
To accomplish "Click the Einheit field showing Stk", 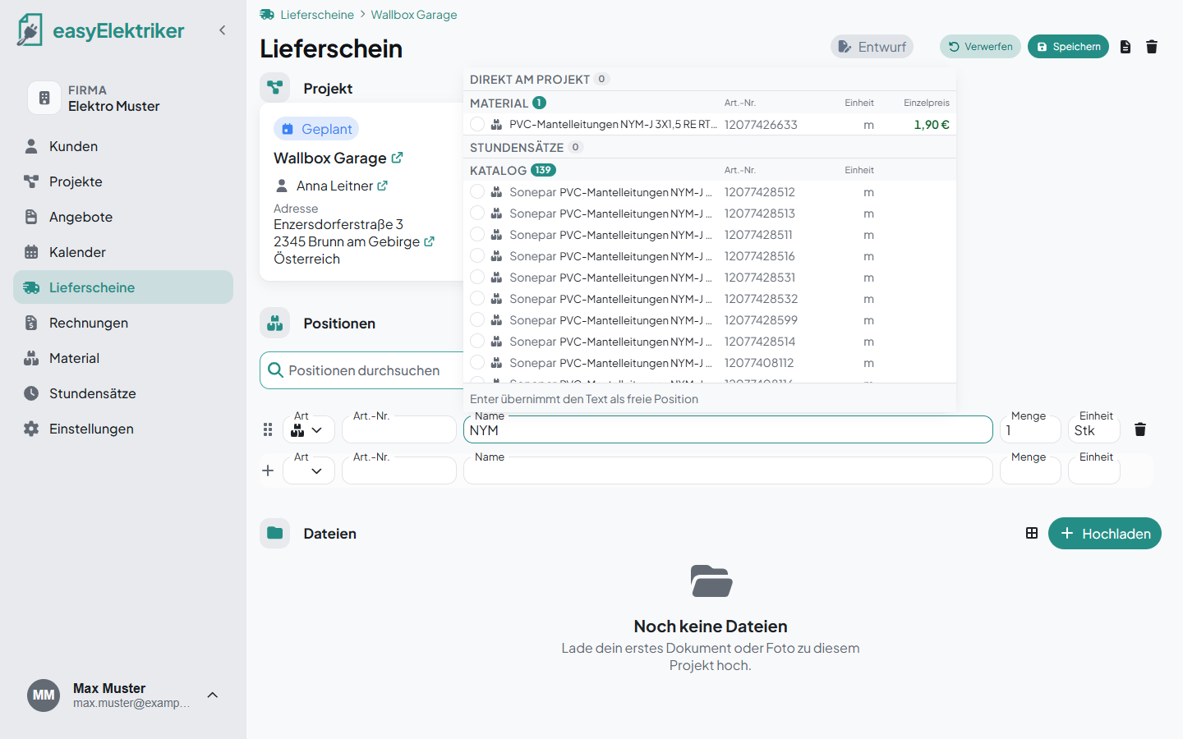I will pyautogui.click(x=1094, y=429).
